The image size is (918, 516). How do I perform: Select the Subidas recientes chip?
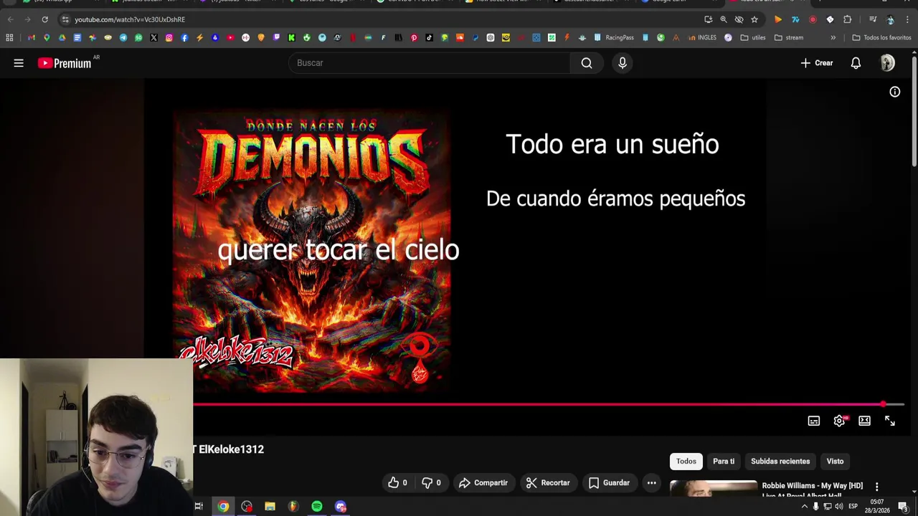pyautogui.click(x=780, y=462)
